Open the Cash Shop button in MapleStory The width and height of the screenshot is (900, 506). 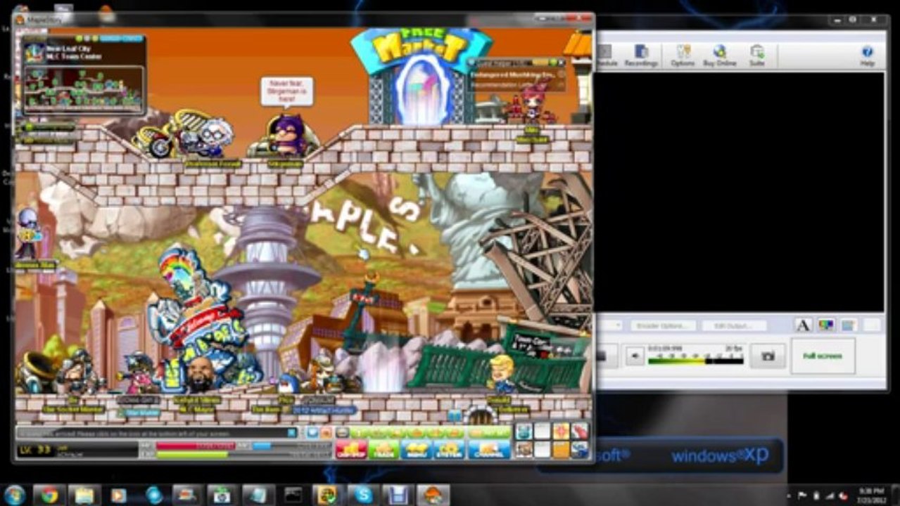[x=350, y=450]
